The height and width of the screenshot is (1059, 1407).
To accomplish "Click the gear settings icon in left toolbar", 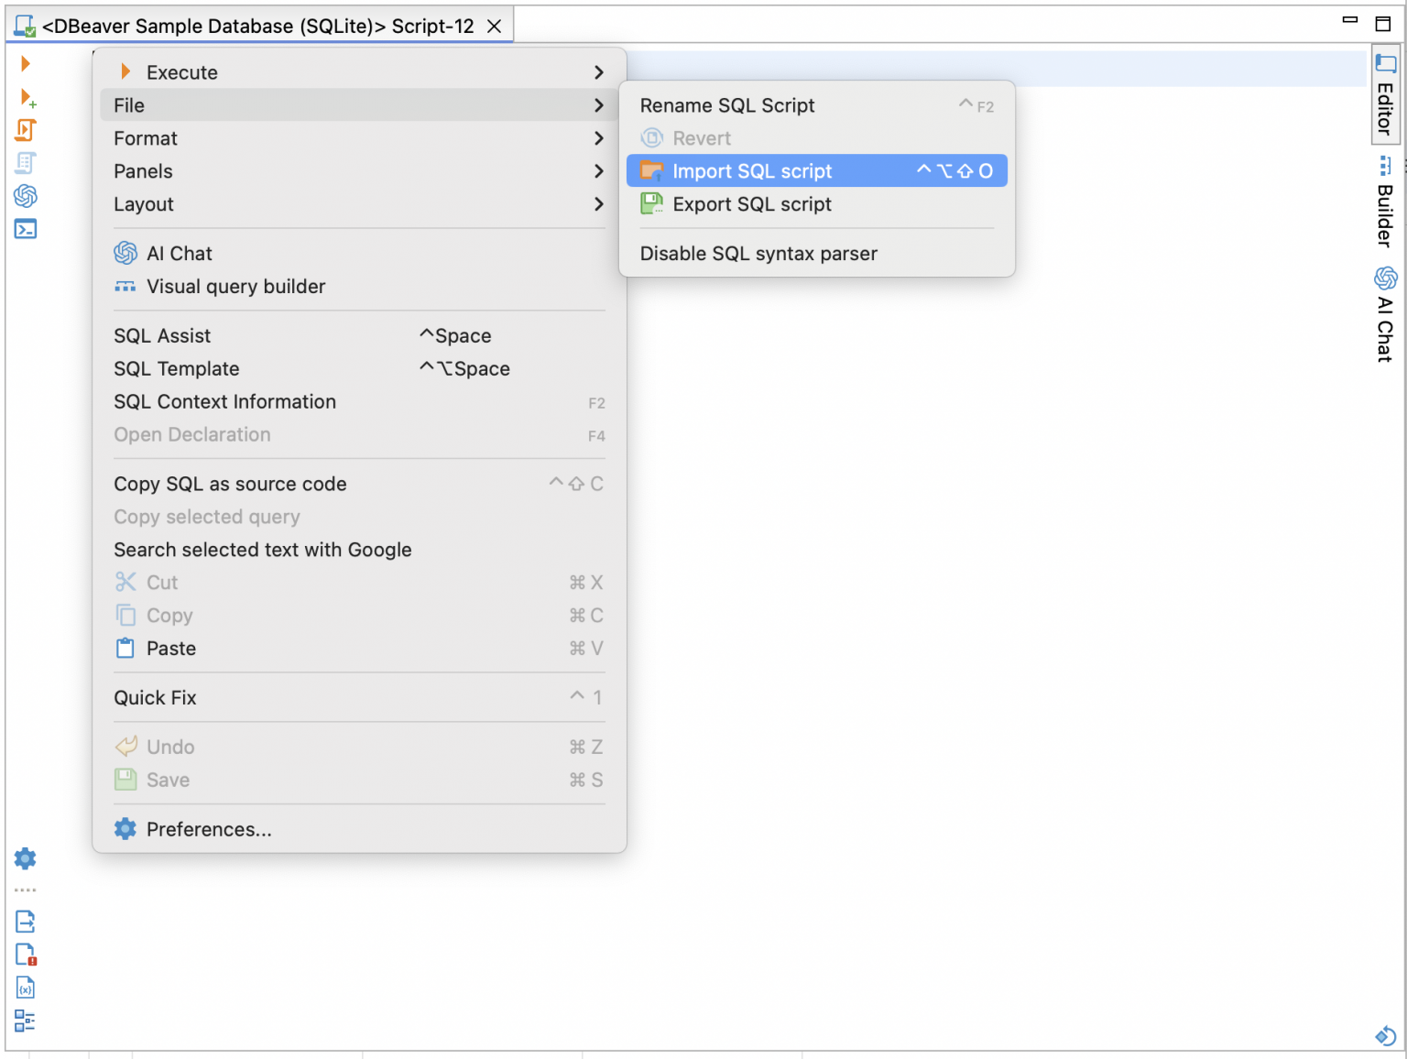I will coord(26,858).
